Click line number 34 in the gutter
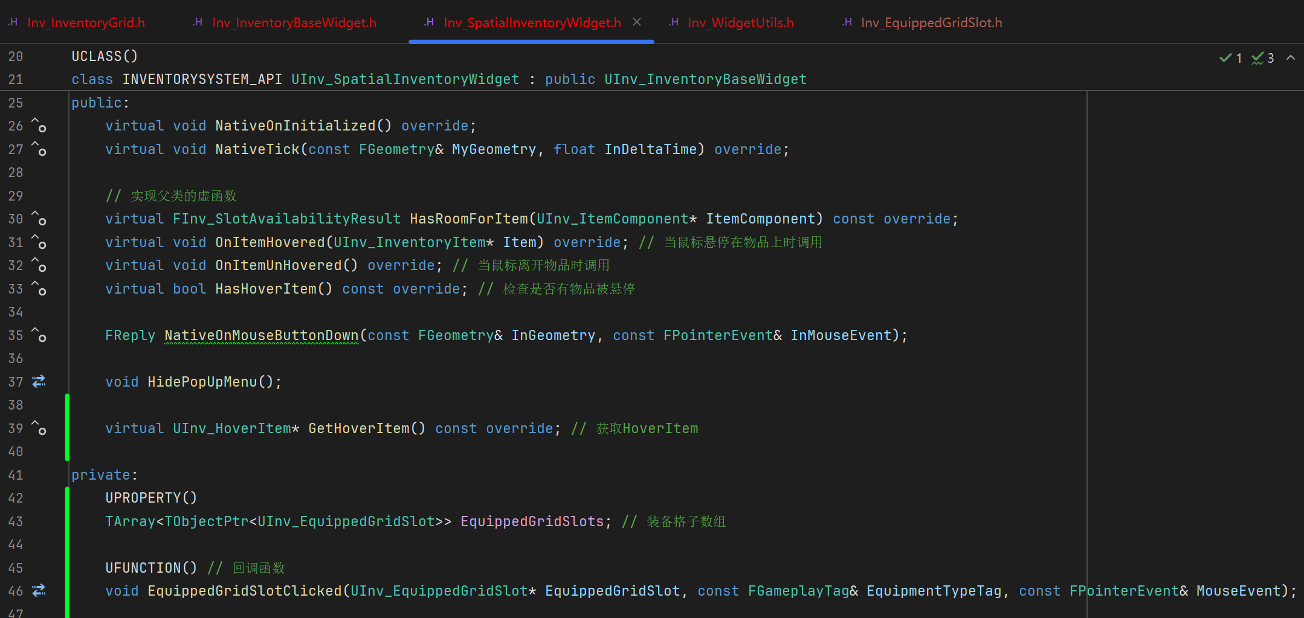Screen dimensions: 1304x618 [16, 312]
